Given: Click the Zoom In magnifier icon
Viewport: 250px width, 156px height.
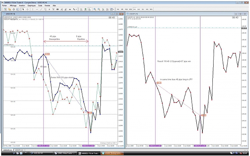Looking at the screenshot, I should point(95,10).
